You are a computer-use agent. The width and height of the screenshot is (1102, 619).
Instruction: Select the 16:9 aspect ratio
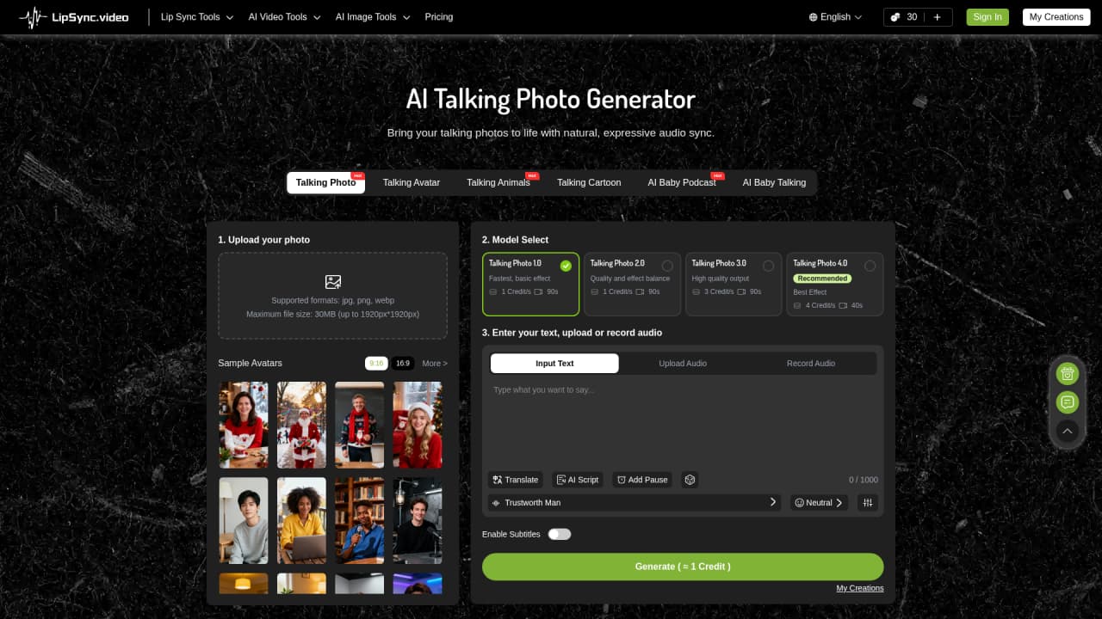point(403,364)
